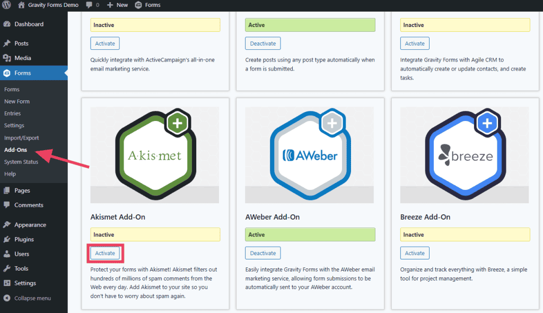
Task: Click the Breeze Add-On title
Action: pos(425,217)
